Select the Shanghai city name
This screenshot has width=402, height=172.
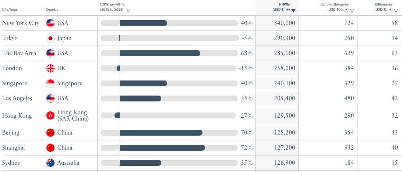coord(14,148)
